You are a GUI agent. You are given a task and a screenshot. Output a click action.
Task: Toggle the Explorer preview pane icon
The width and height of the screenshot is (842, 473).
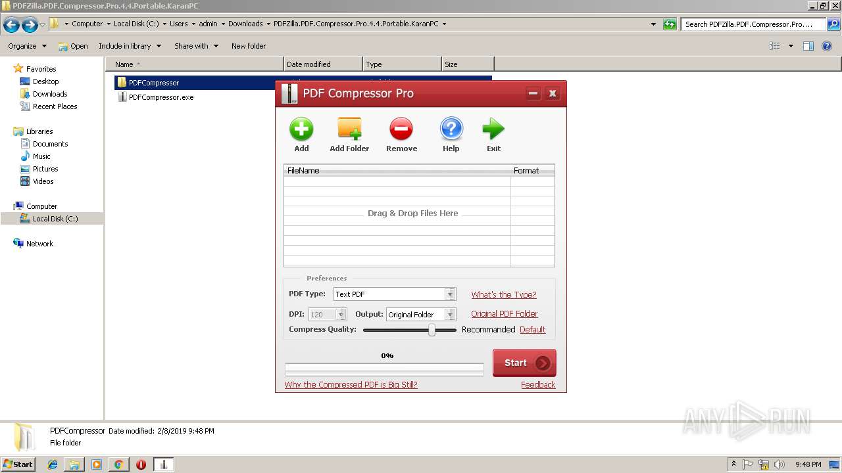pos(808,46)
